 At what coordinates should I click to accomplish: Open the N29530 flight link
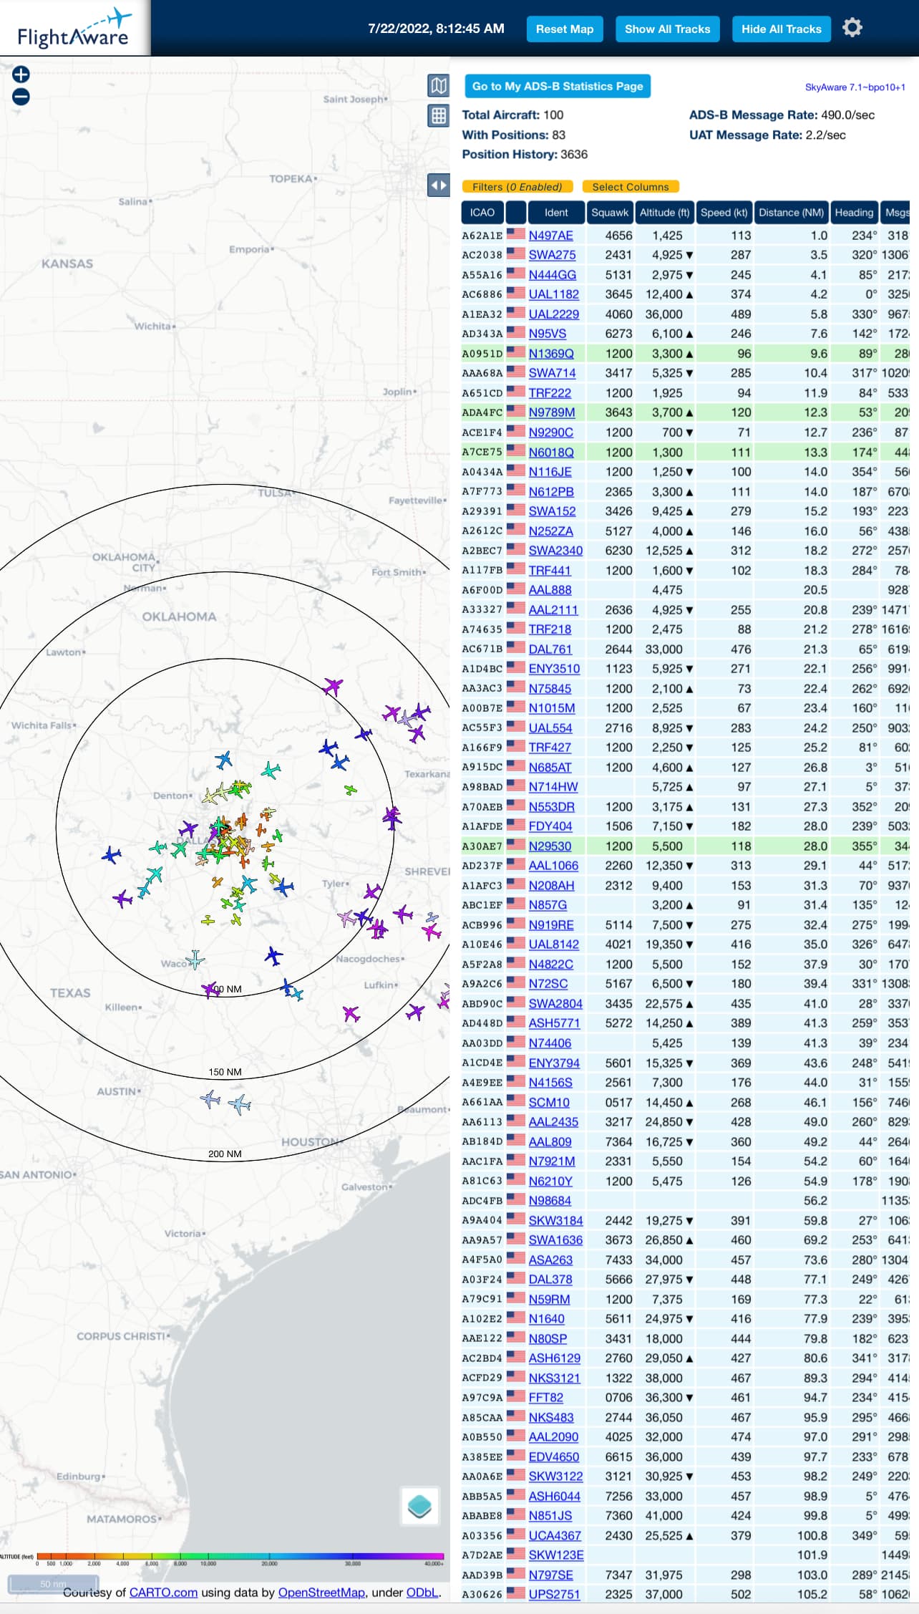click(550, 846)
